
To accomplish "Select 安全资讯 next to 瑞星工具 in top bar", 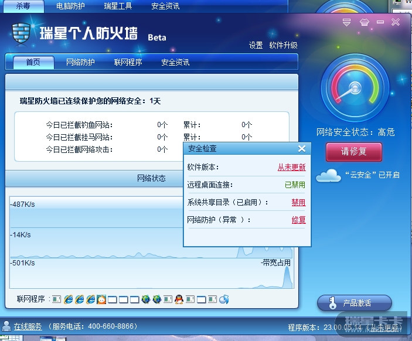I will point(165,6).
